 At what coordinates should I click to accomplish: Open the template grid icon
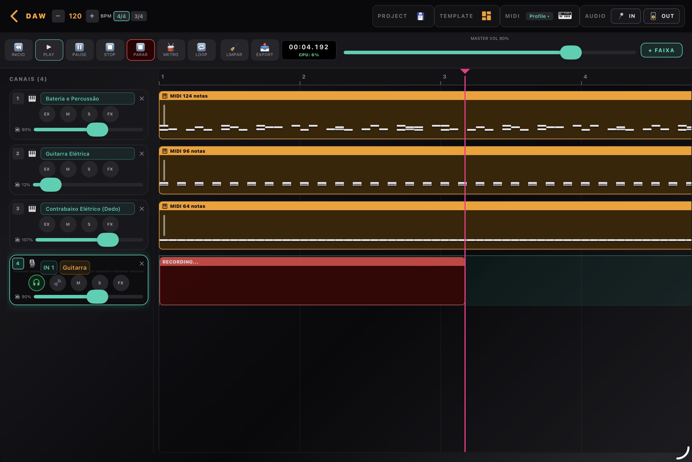486,16
